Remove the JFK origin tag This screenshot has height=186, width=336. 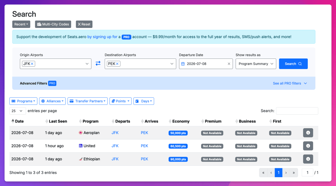[32, 64]
